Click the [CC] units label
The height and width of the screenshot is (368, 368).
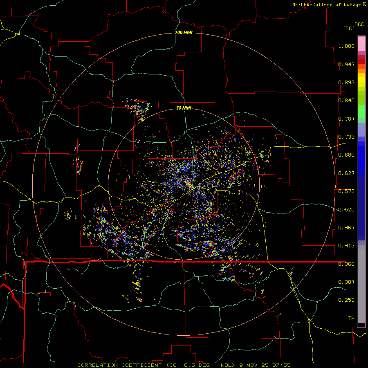pos(349,28)
